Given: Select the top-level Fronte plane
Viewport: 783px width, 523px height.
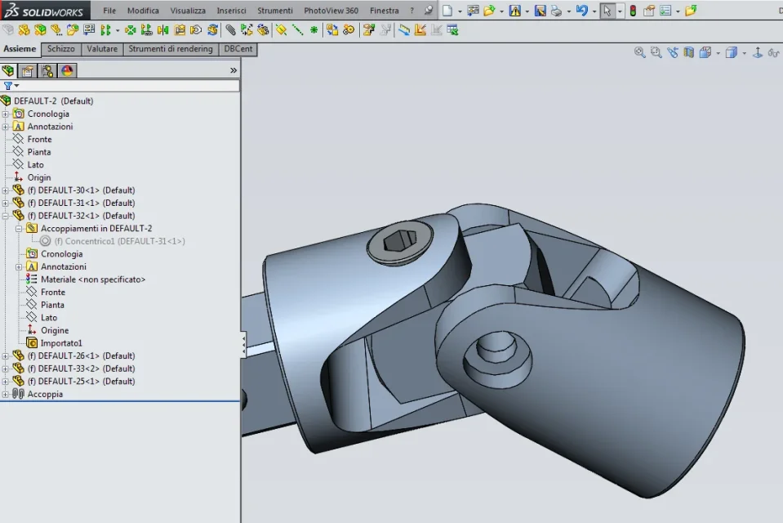Looking at the screenshot, I should pyautogui.click(x=39, y=140).
